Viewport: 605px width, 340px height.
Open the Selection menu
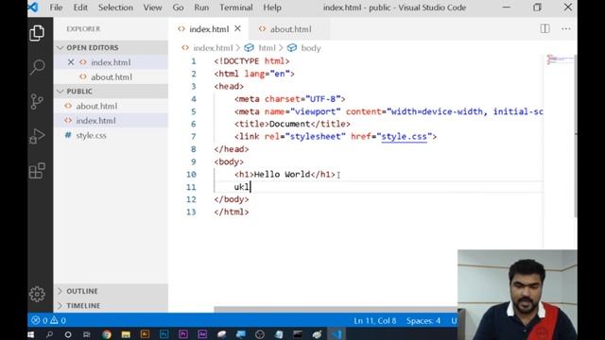point(115,8)
